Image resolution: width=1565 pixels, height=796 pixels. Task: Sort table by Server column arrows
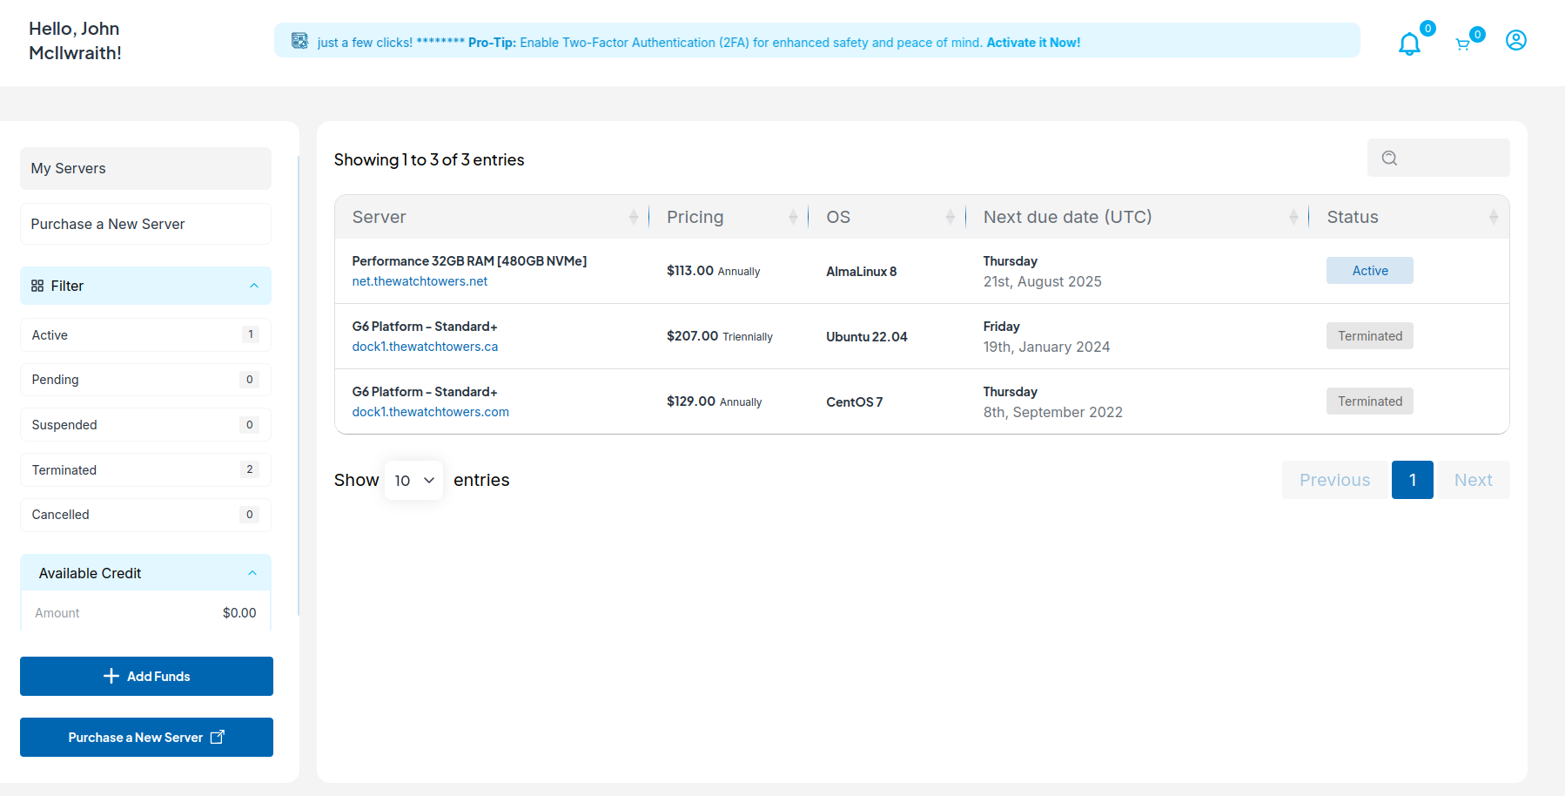pyautogui.click(x=634, y=217)
